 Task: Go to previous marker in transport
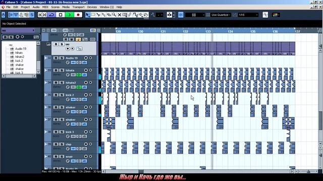tap(40, 15)
